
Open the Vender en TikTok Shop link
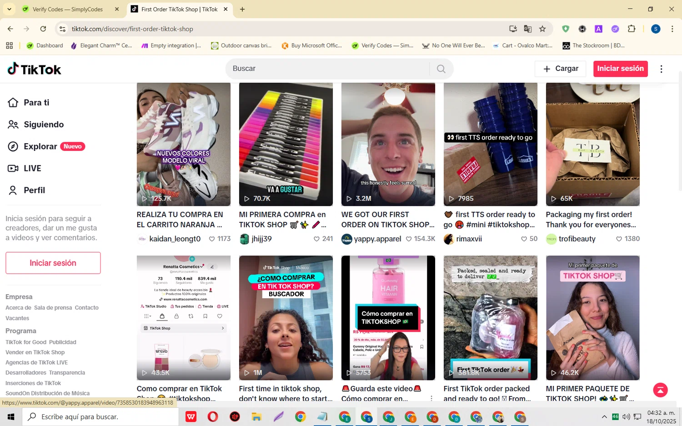35,352
